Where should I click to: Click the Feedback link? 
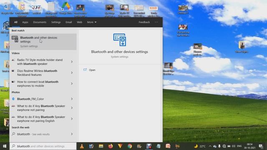144,22
